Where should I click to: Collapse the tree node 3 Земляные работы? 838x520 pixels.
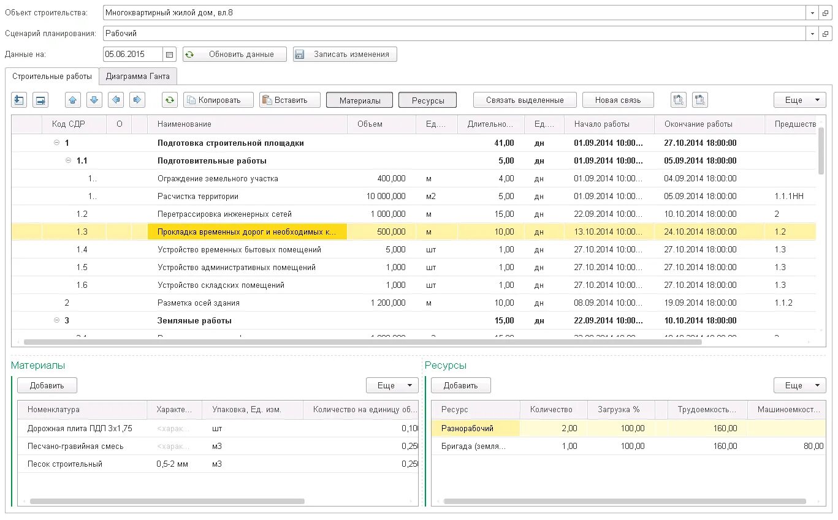point(56,320)
